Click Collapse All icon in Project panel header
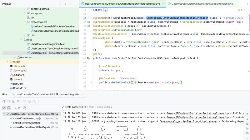The width and height of the screenshot is (250, 140). [x=65, y=4]
